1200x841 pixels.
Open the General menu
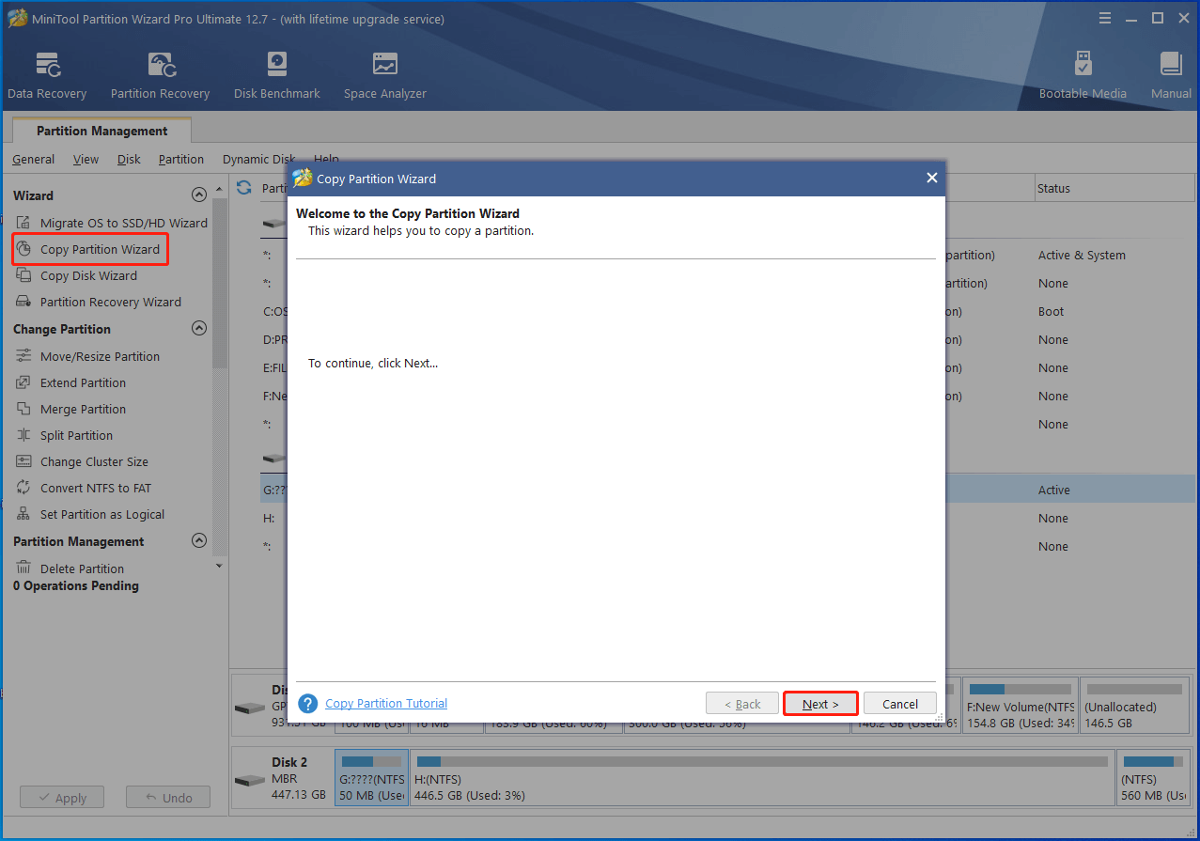33,159
